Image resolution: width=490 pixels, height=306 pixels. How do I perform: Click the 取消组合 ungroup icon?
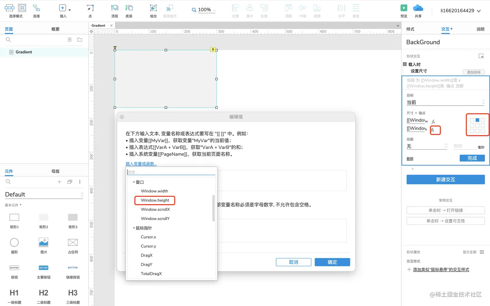pos(170,8)
